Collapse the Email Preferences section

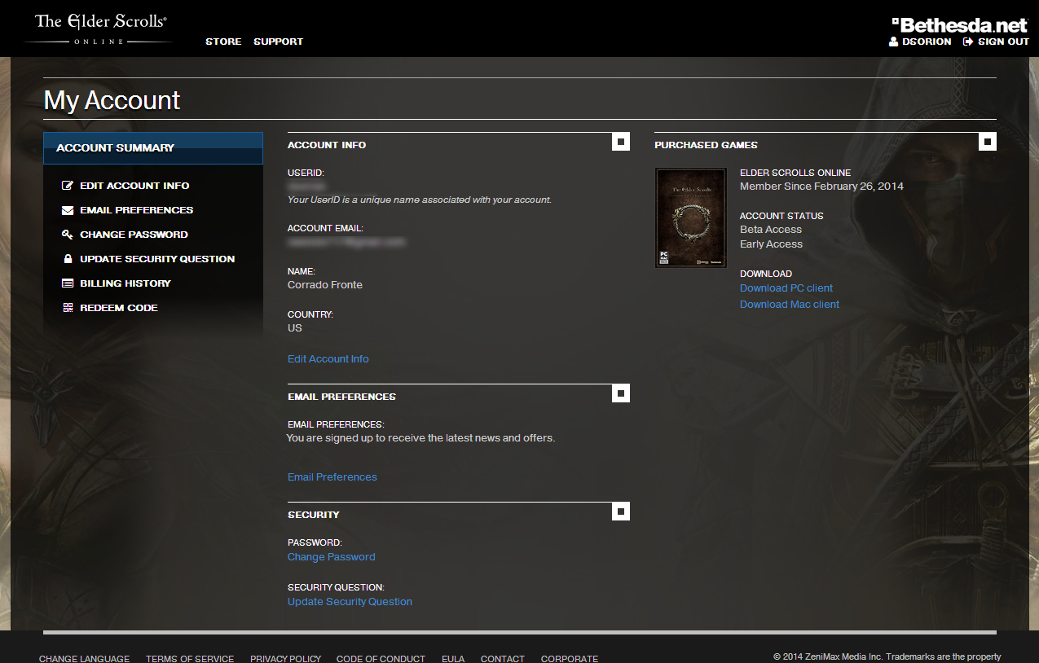(x=621, y=393)
